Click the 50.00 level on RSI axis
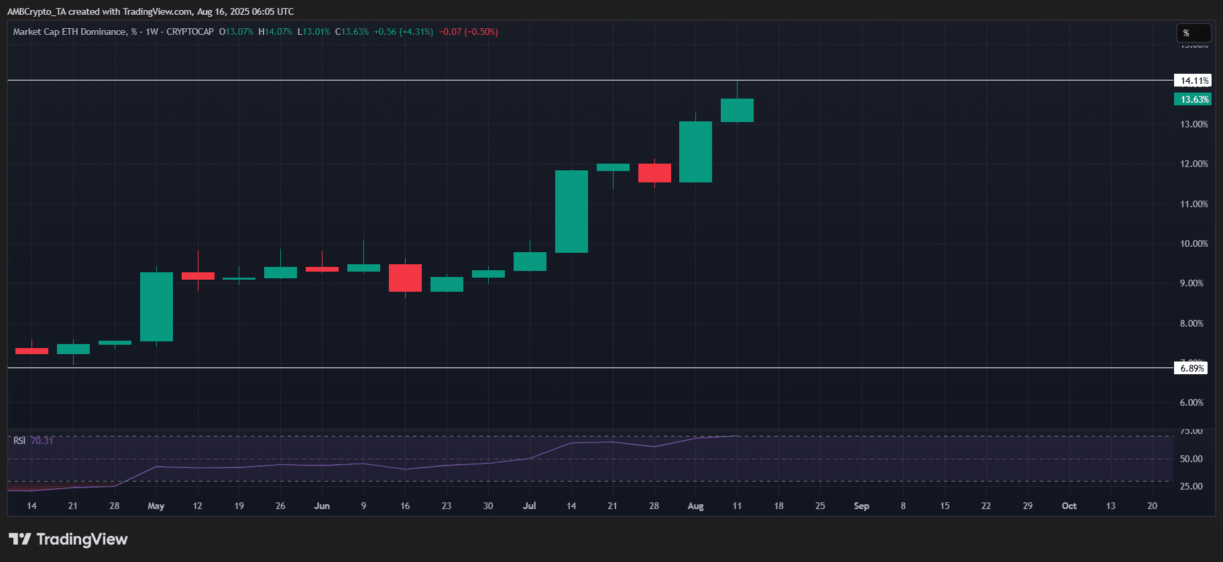Screen dimensions: 1223x562 pos(1191,459)
